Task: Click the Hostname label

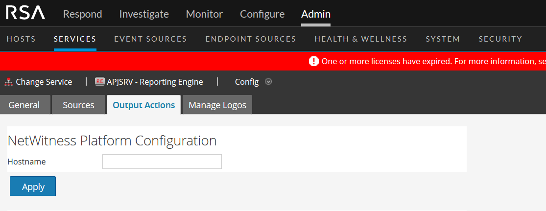Action: coord(26,162)
